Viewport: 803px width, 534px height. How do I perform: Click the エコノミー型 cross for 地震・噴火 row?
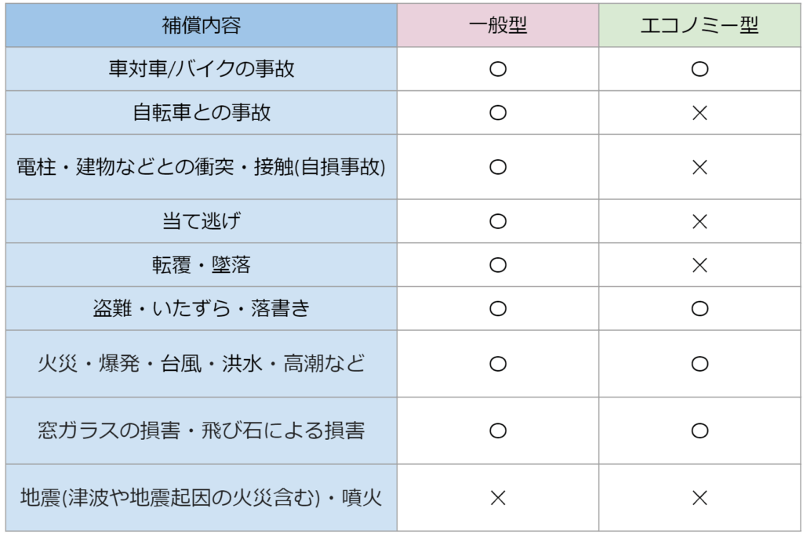point(700,497)
